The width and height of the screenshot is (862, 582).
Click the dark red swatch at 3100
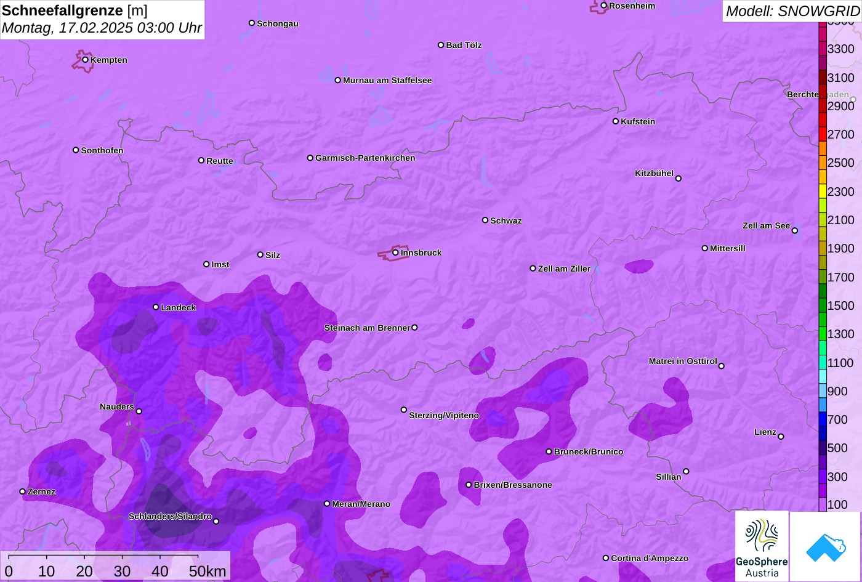(822, 78)
